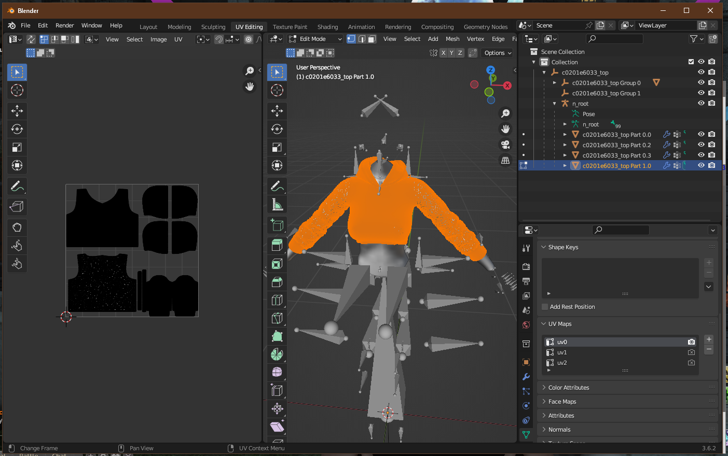The height and width of the screenshot is (456, 728).
Task: Open the Mesh menu in 3D viewport
Action: click(x=452, y=39)
